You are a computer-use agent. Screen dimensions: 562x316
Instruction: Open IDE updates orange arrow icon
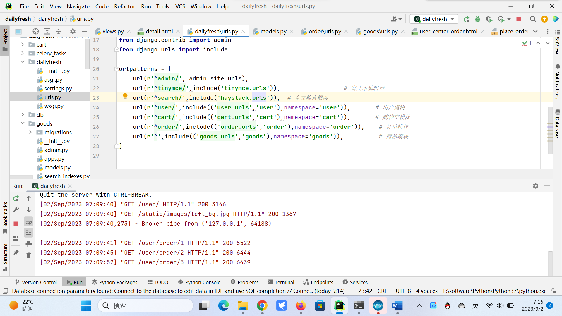544,19
